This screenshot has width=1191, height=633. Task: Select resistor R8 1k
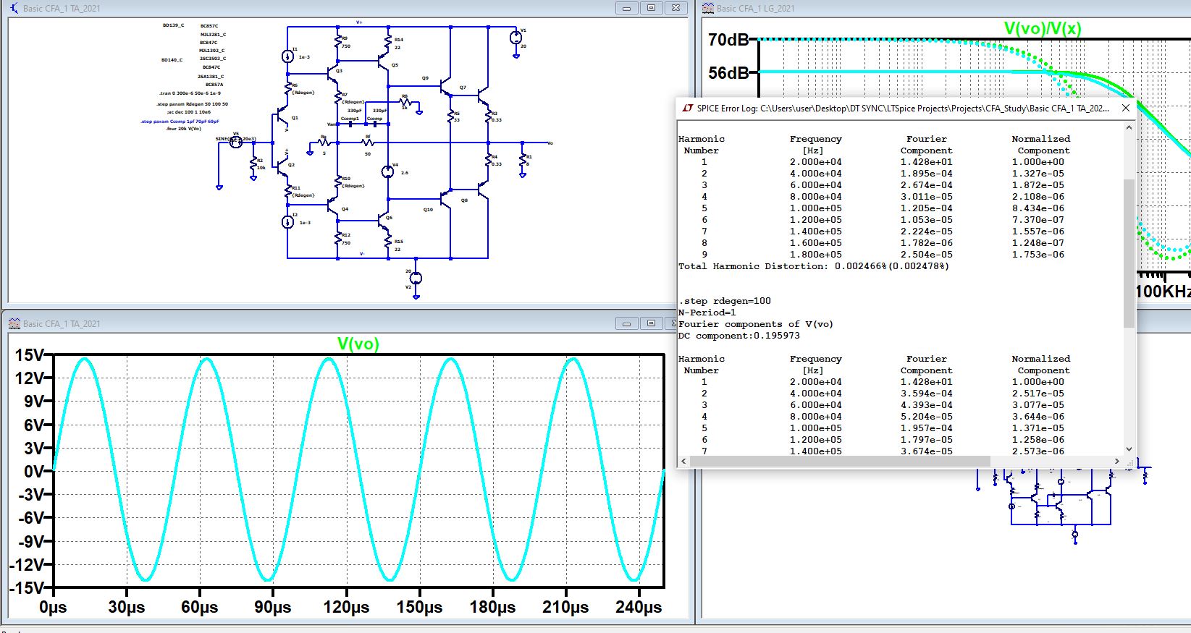click(x=406, y=103)
